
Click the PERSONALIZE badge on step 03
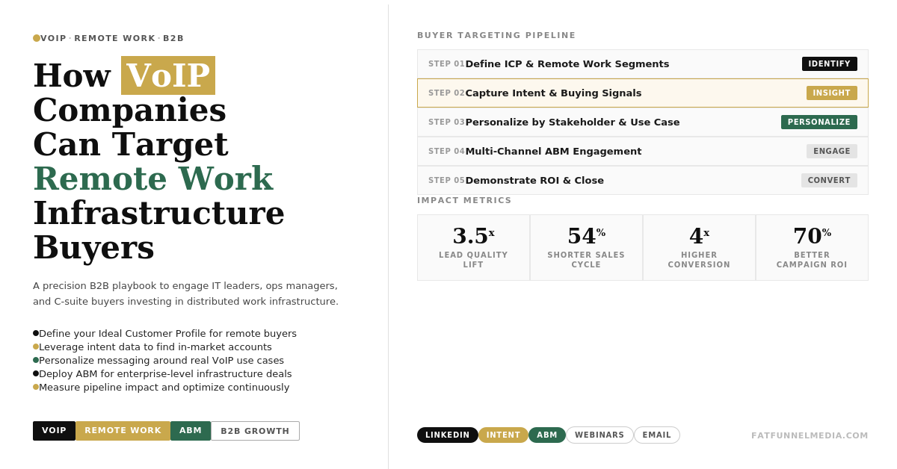pyautogui.click(x=819, y=122)
